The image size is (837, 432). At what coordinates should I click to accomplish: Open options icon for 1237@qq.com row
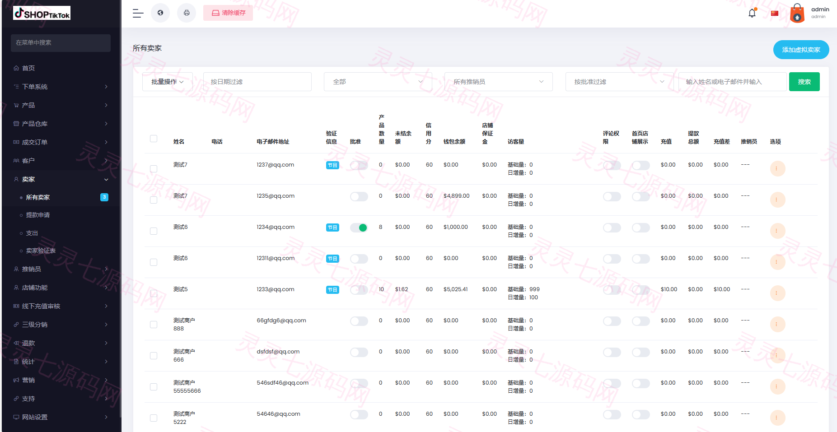point(777,169)
